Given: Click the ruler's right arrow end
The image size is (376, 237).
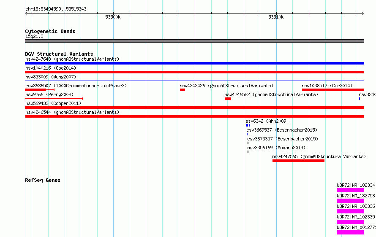Looking at the screenshot, I should pyautogui.click(x=363, y=13).
